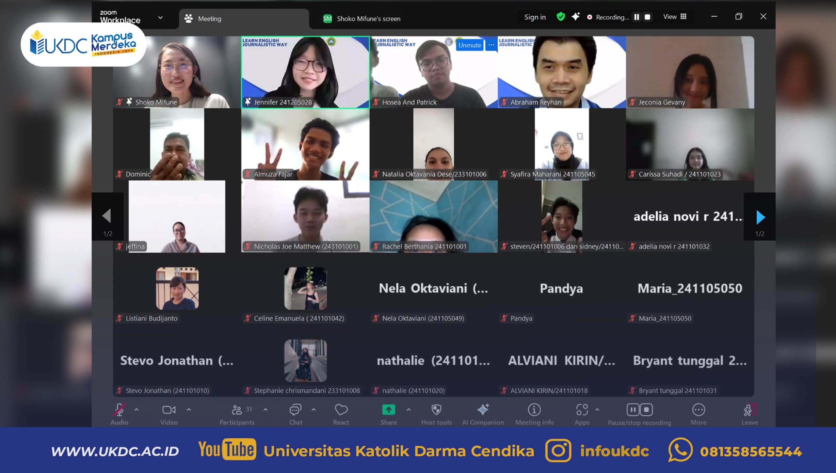Screen dimensions: 836x473
Task: Open the Chat panel icon
Action: [295, 410]
